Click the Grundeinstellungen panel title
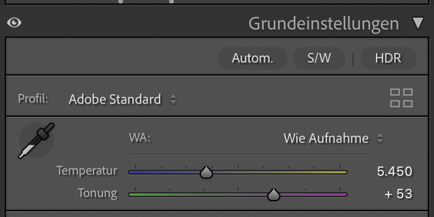434x217 pixels. tap(323, 24)
